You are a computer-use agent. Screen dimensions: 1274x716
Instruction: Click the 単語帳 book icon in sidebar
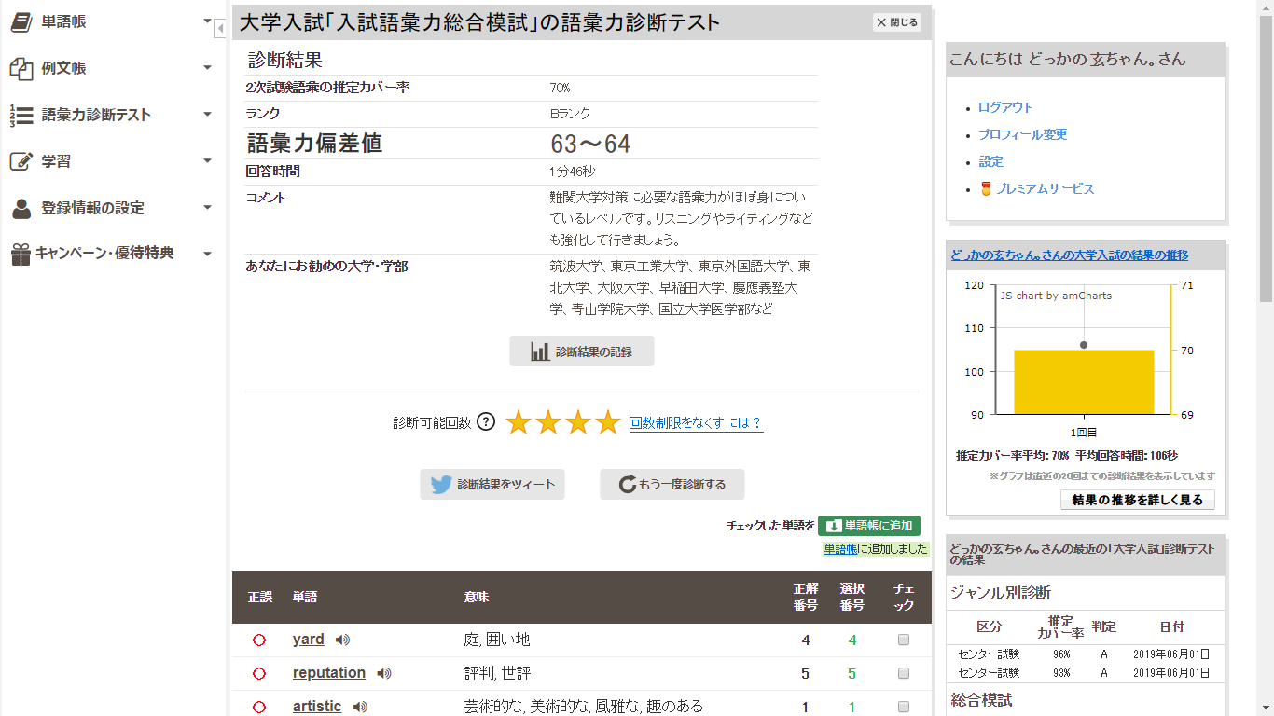pyautogui.click(x=21, y=22)
